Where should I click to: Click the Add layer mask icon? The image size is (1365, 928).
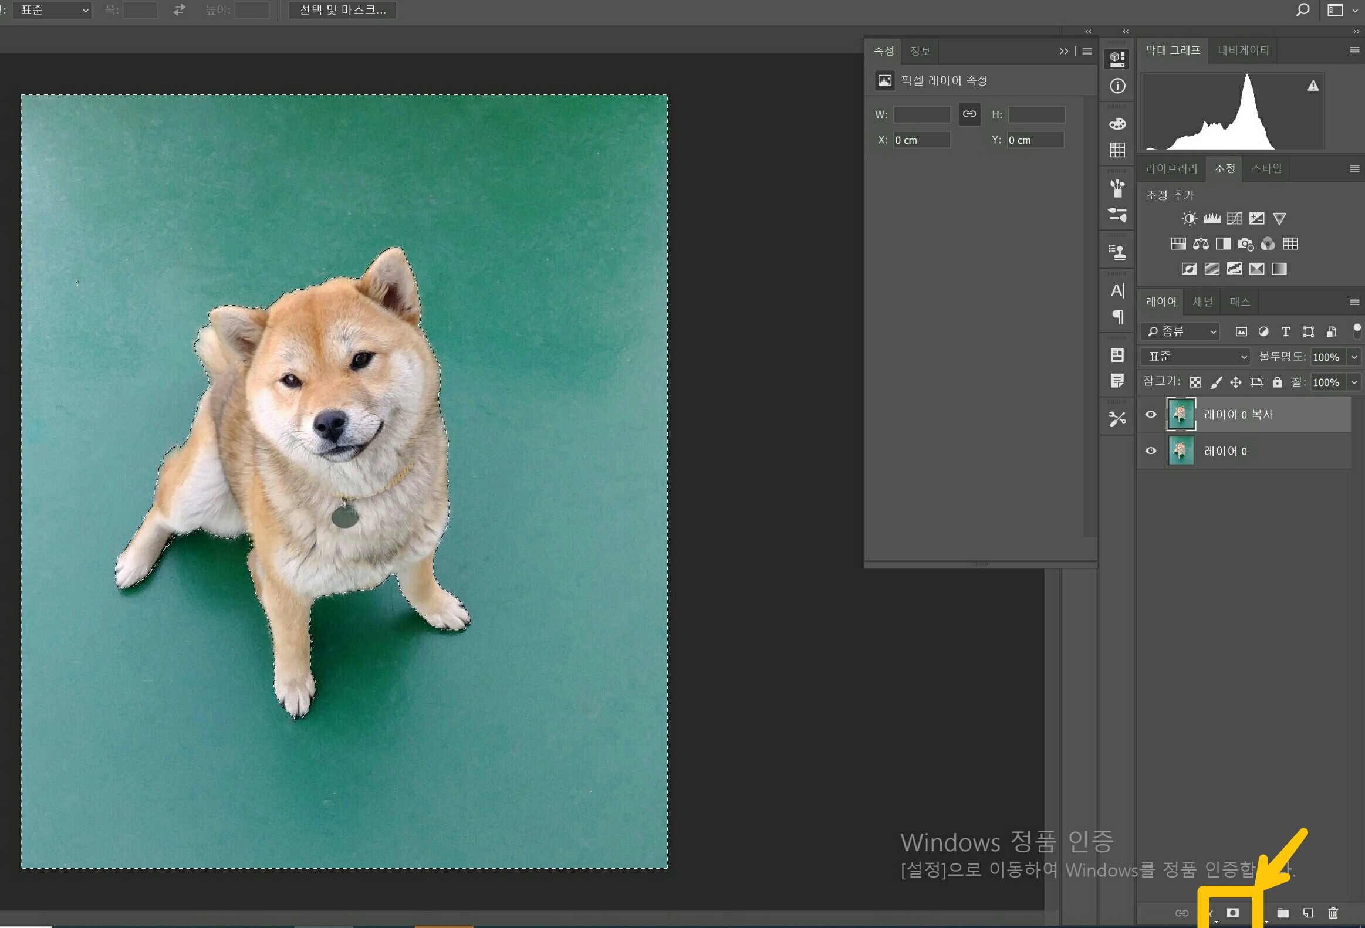[1232, 913]
